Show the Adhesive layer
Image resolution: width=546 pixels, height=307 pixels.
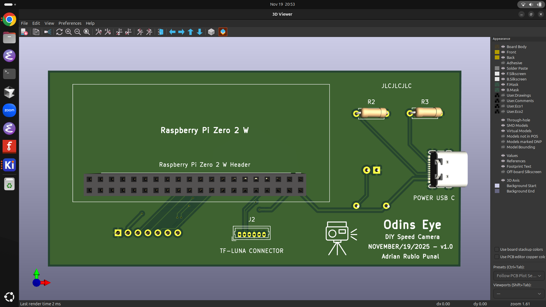(503, 63)
